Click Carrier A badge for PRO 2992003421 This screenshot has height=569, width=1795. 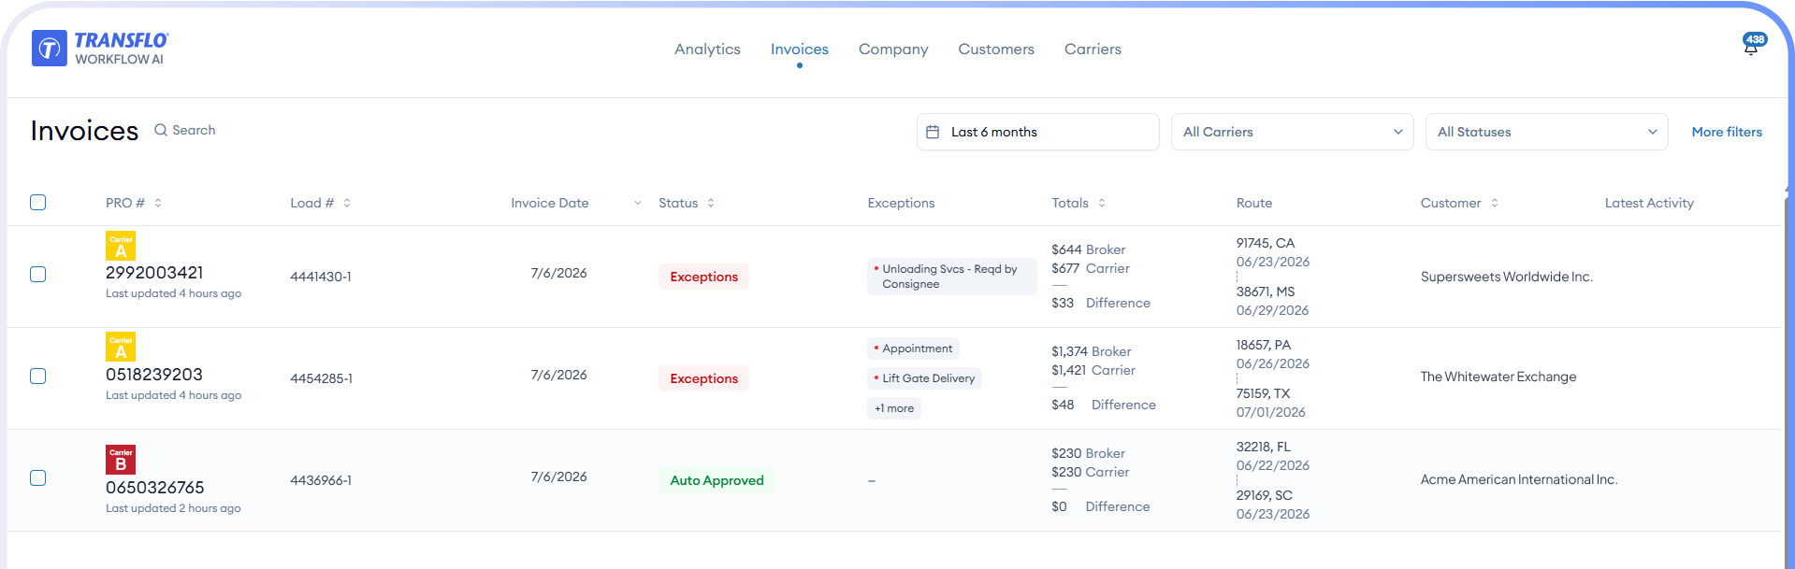[121, 246]
